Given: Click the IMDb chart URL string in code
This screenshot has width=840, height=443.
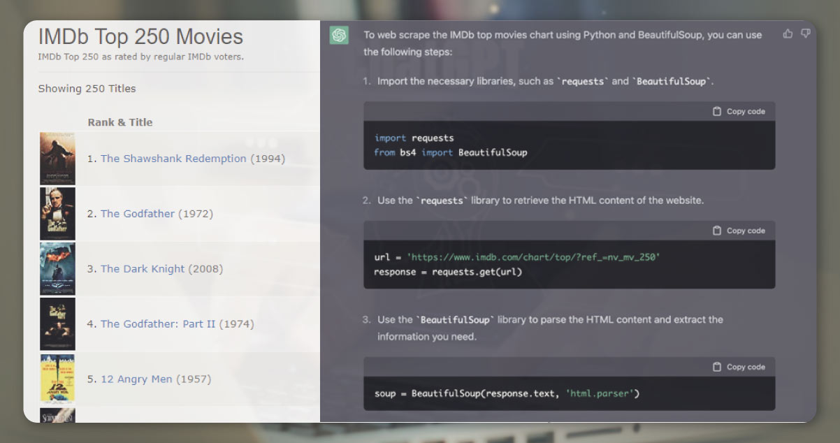Looking at the screenshot, I should tap(533, 257).
